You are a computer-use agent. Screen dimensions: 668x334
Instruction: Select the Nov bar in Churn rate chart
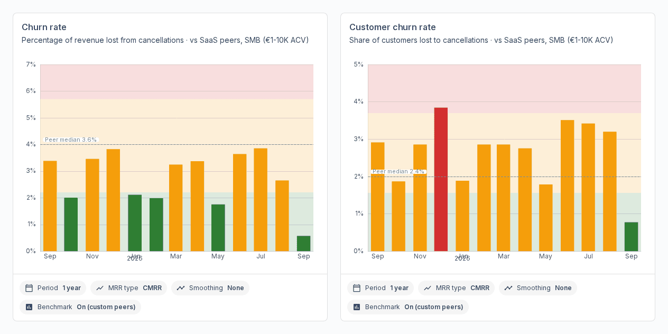(x=92, y=205)
